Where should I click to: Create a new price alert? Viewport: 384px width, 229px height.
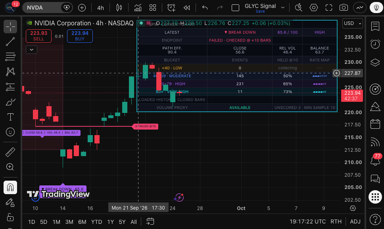(171, 8)
